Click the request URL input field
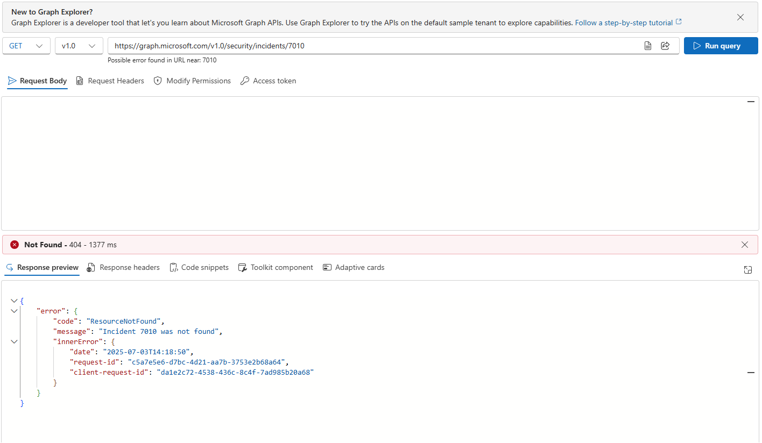The height and width of the screenshot is (443, 762). 371,46
